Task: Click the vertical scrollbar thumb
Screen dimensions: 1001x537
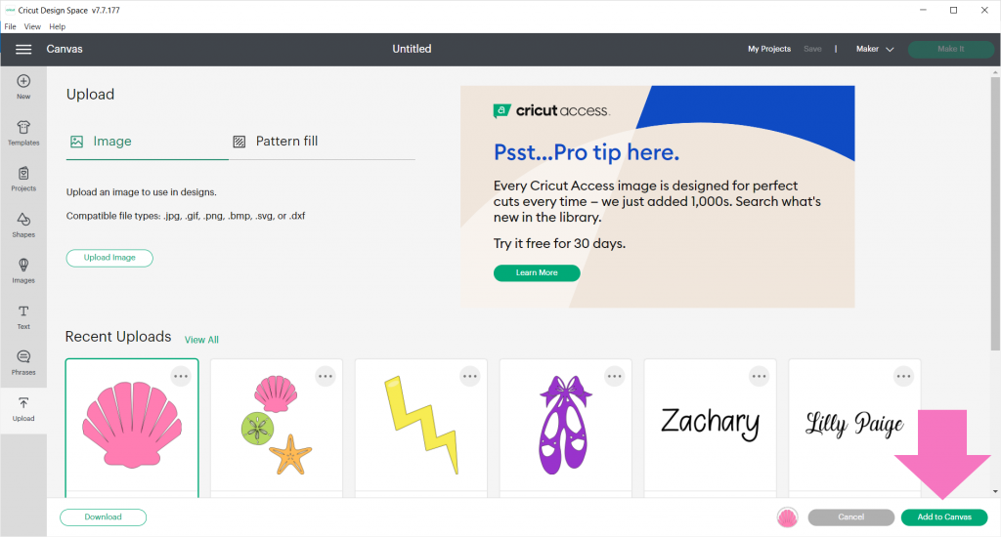Action: tap(995, 214)
